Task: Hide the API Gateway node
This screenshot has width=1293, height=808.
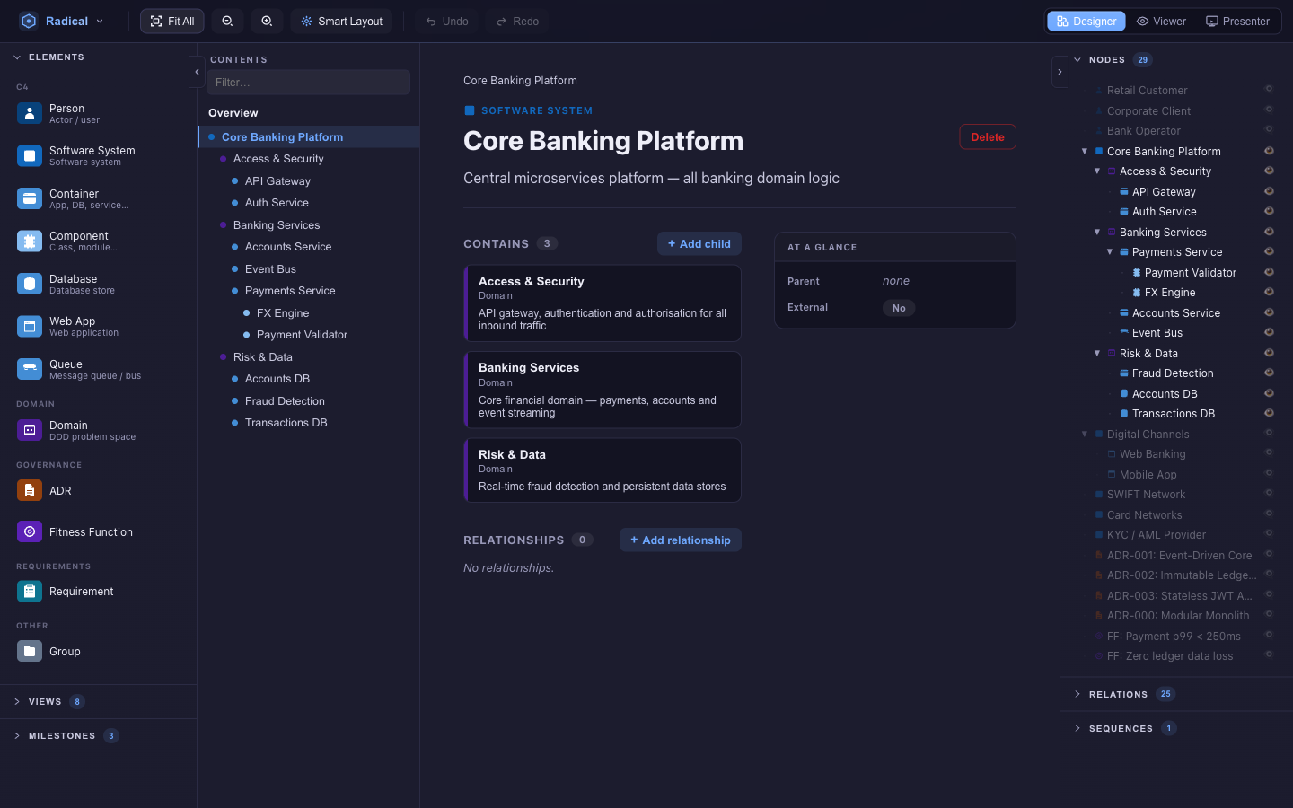Action: (1269, 191)
